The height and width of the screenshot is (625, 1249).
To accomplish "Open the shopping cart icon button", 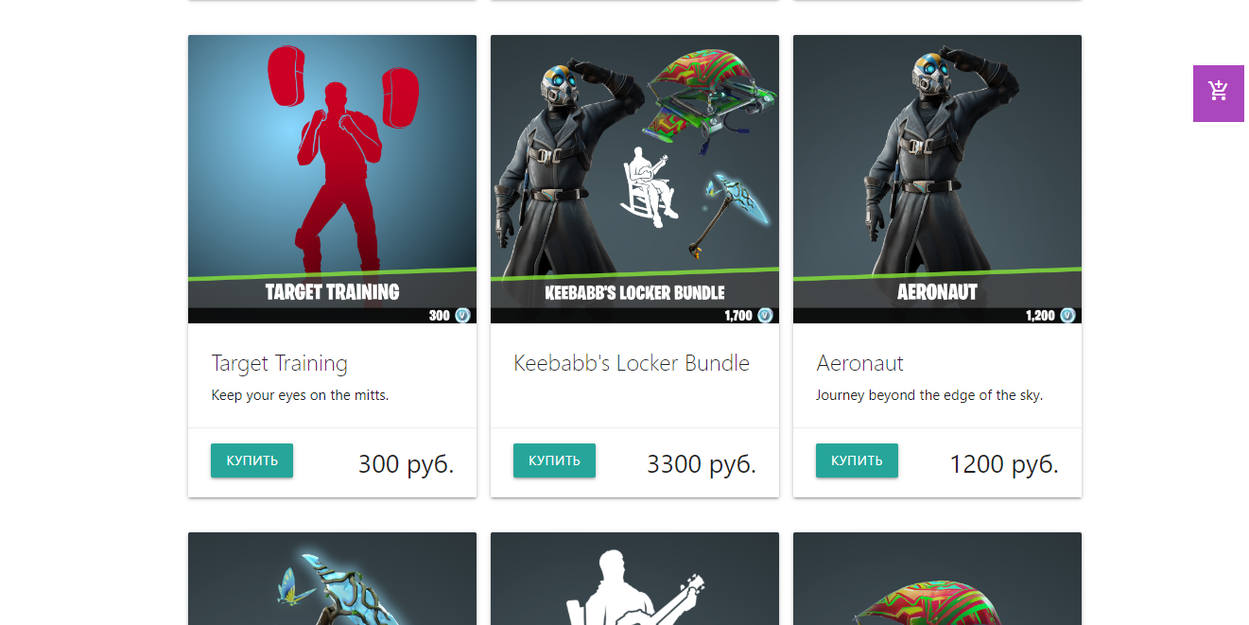I will (1218, 93).
